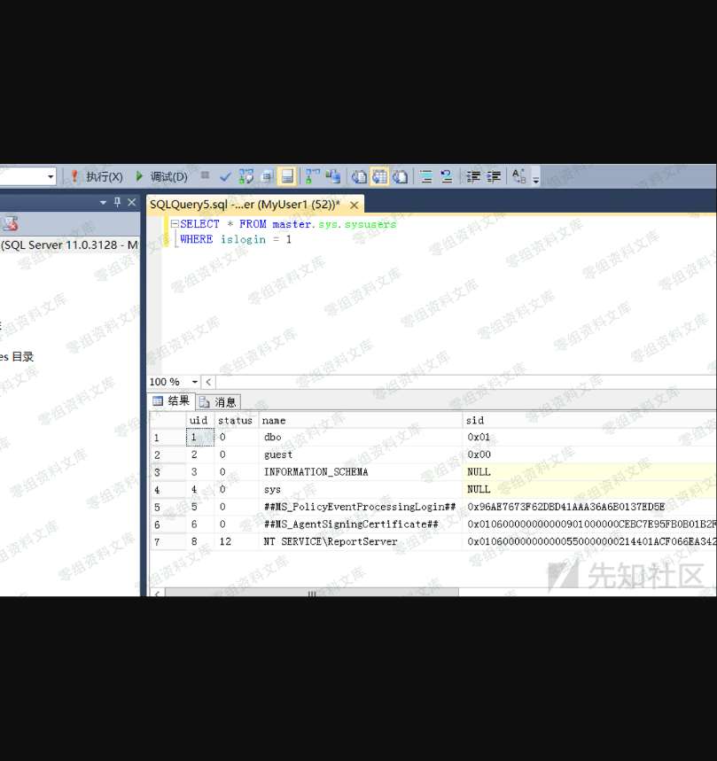Switch to the 结果 results tab
The height and width of the screenshot is (761, 717).
(x=171, y=401)
